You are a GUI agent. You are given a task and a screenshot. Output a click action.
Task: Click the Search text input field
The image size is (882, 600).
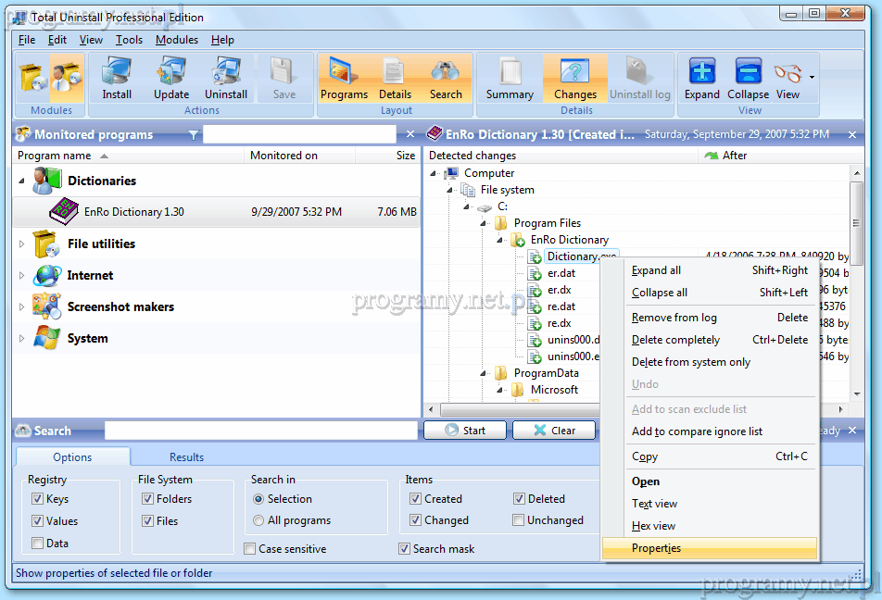(260, 431)
